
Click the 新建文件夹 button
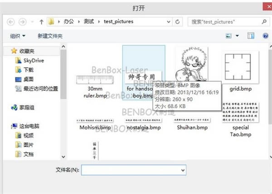click(x=50, y=36)
